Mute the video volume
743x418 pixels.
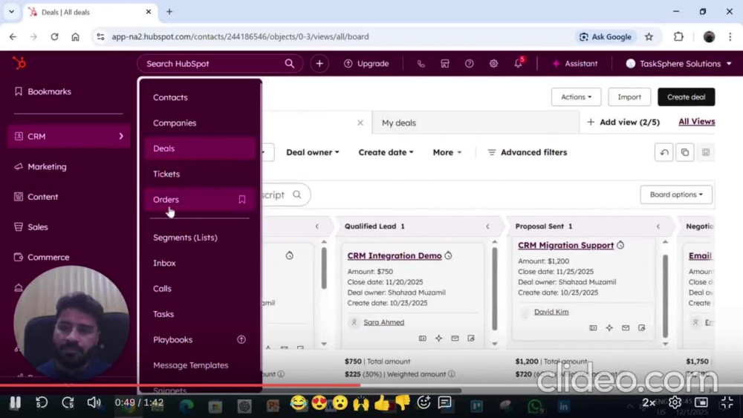pos(94,403)
